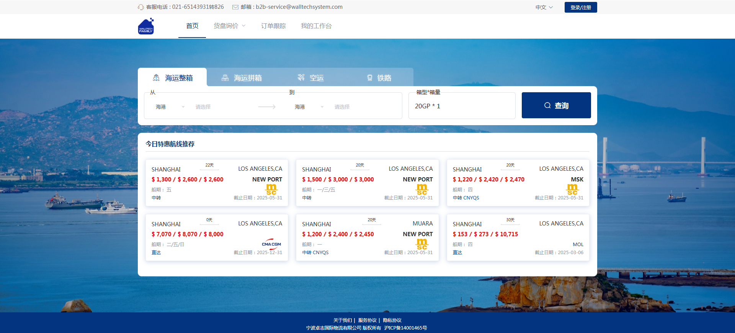Click the train icon for railway
This screenshot has height=333, width=735.
click(x=370, y=78)
